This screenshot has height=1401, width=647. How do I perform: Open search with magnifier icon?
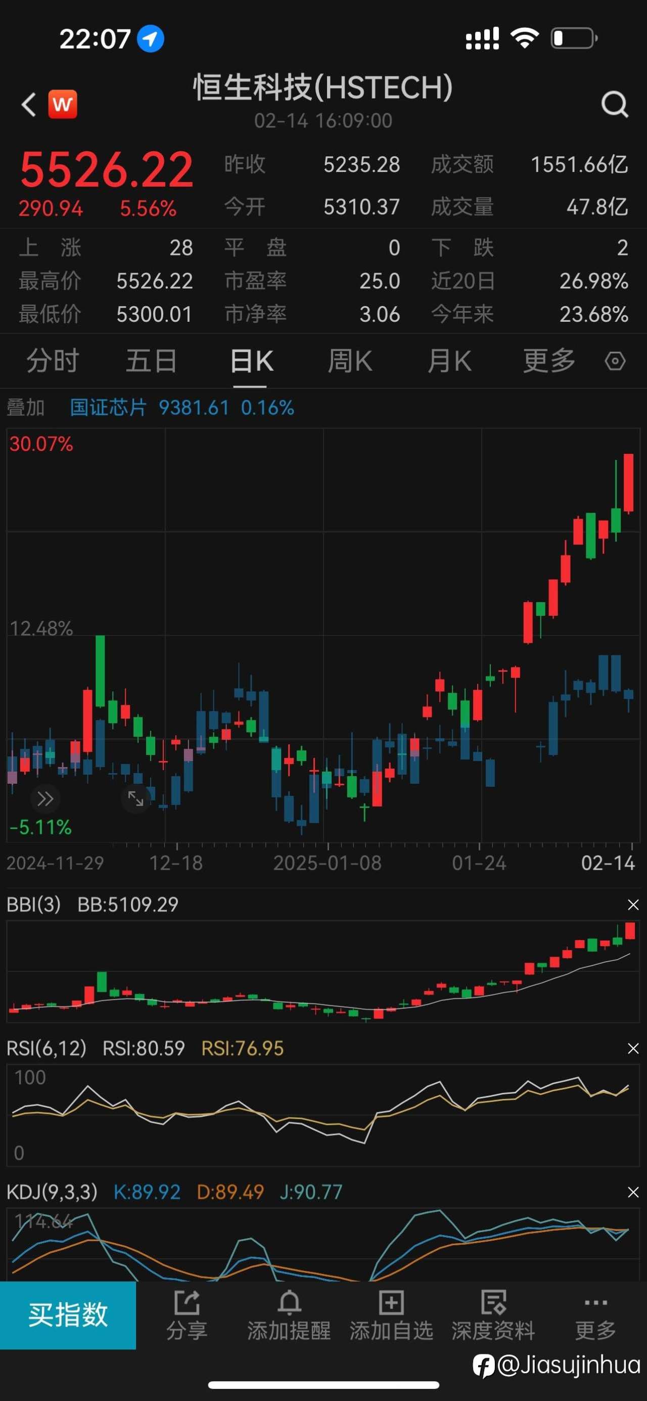coord(615,104)
